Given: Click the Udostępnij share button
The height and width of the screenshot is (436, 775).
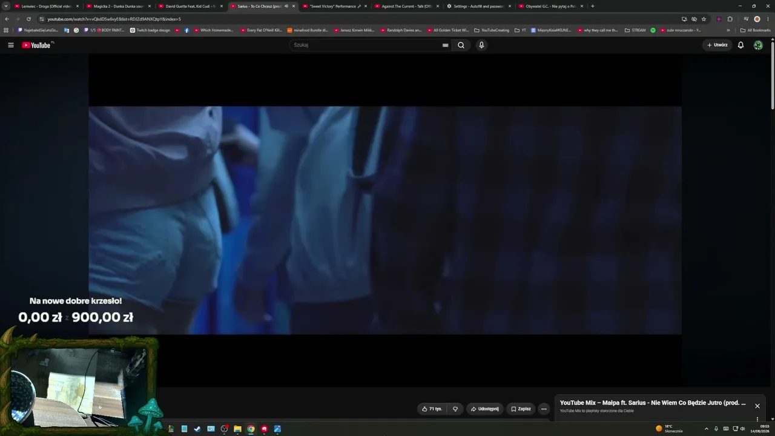Looking at the screenshot, I should point(485,409).
